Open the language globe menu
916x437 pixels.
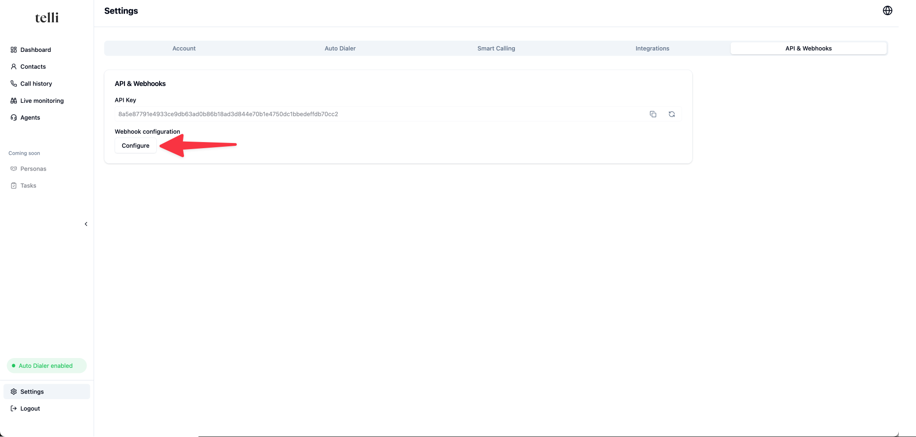click(x=887, y=10)
